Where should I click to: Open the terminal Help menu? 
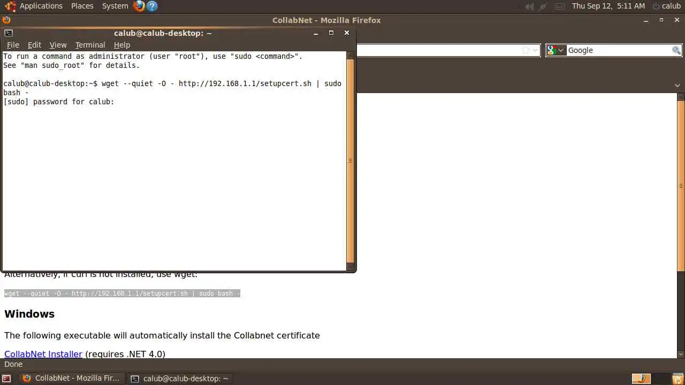coord(122,45)
